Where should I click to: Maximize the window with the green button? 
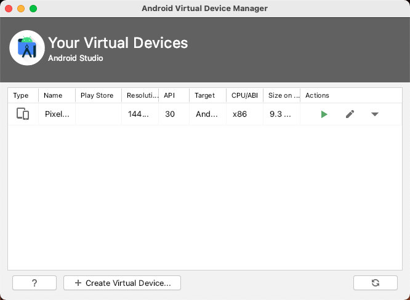33,9
